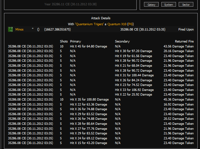Click the Secondary column header
200x149 pixels.
122,41
